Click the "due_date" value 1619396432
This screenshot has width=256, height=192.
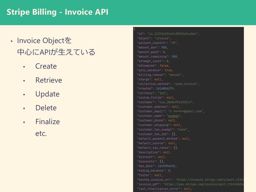click(166, 166)
